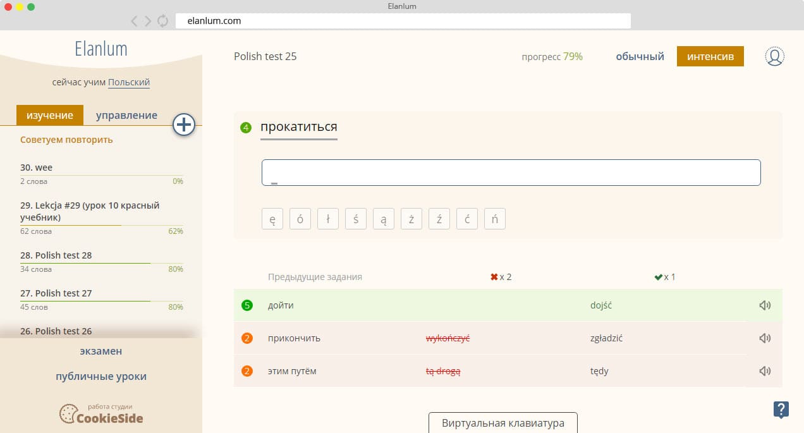Click the answer input field
Screen dimensions: 804x433
[511, 173]
